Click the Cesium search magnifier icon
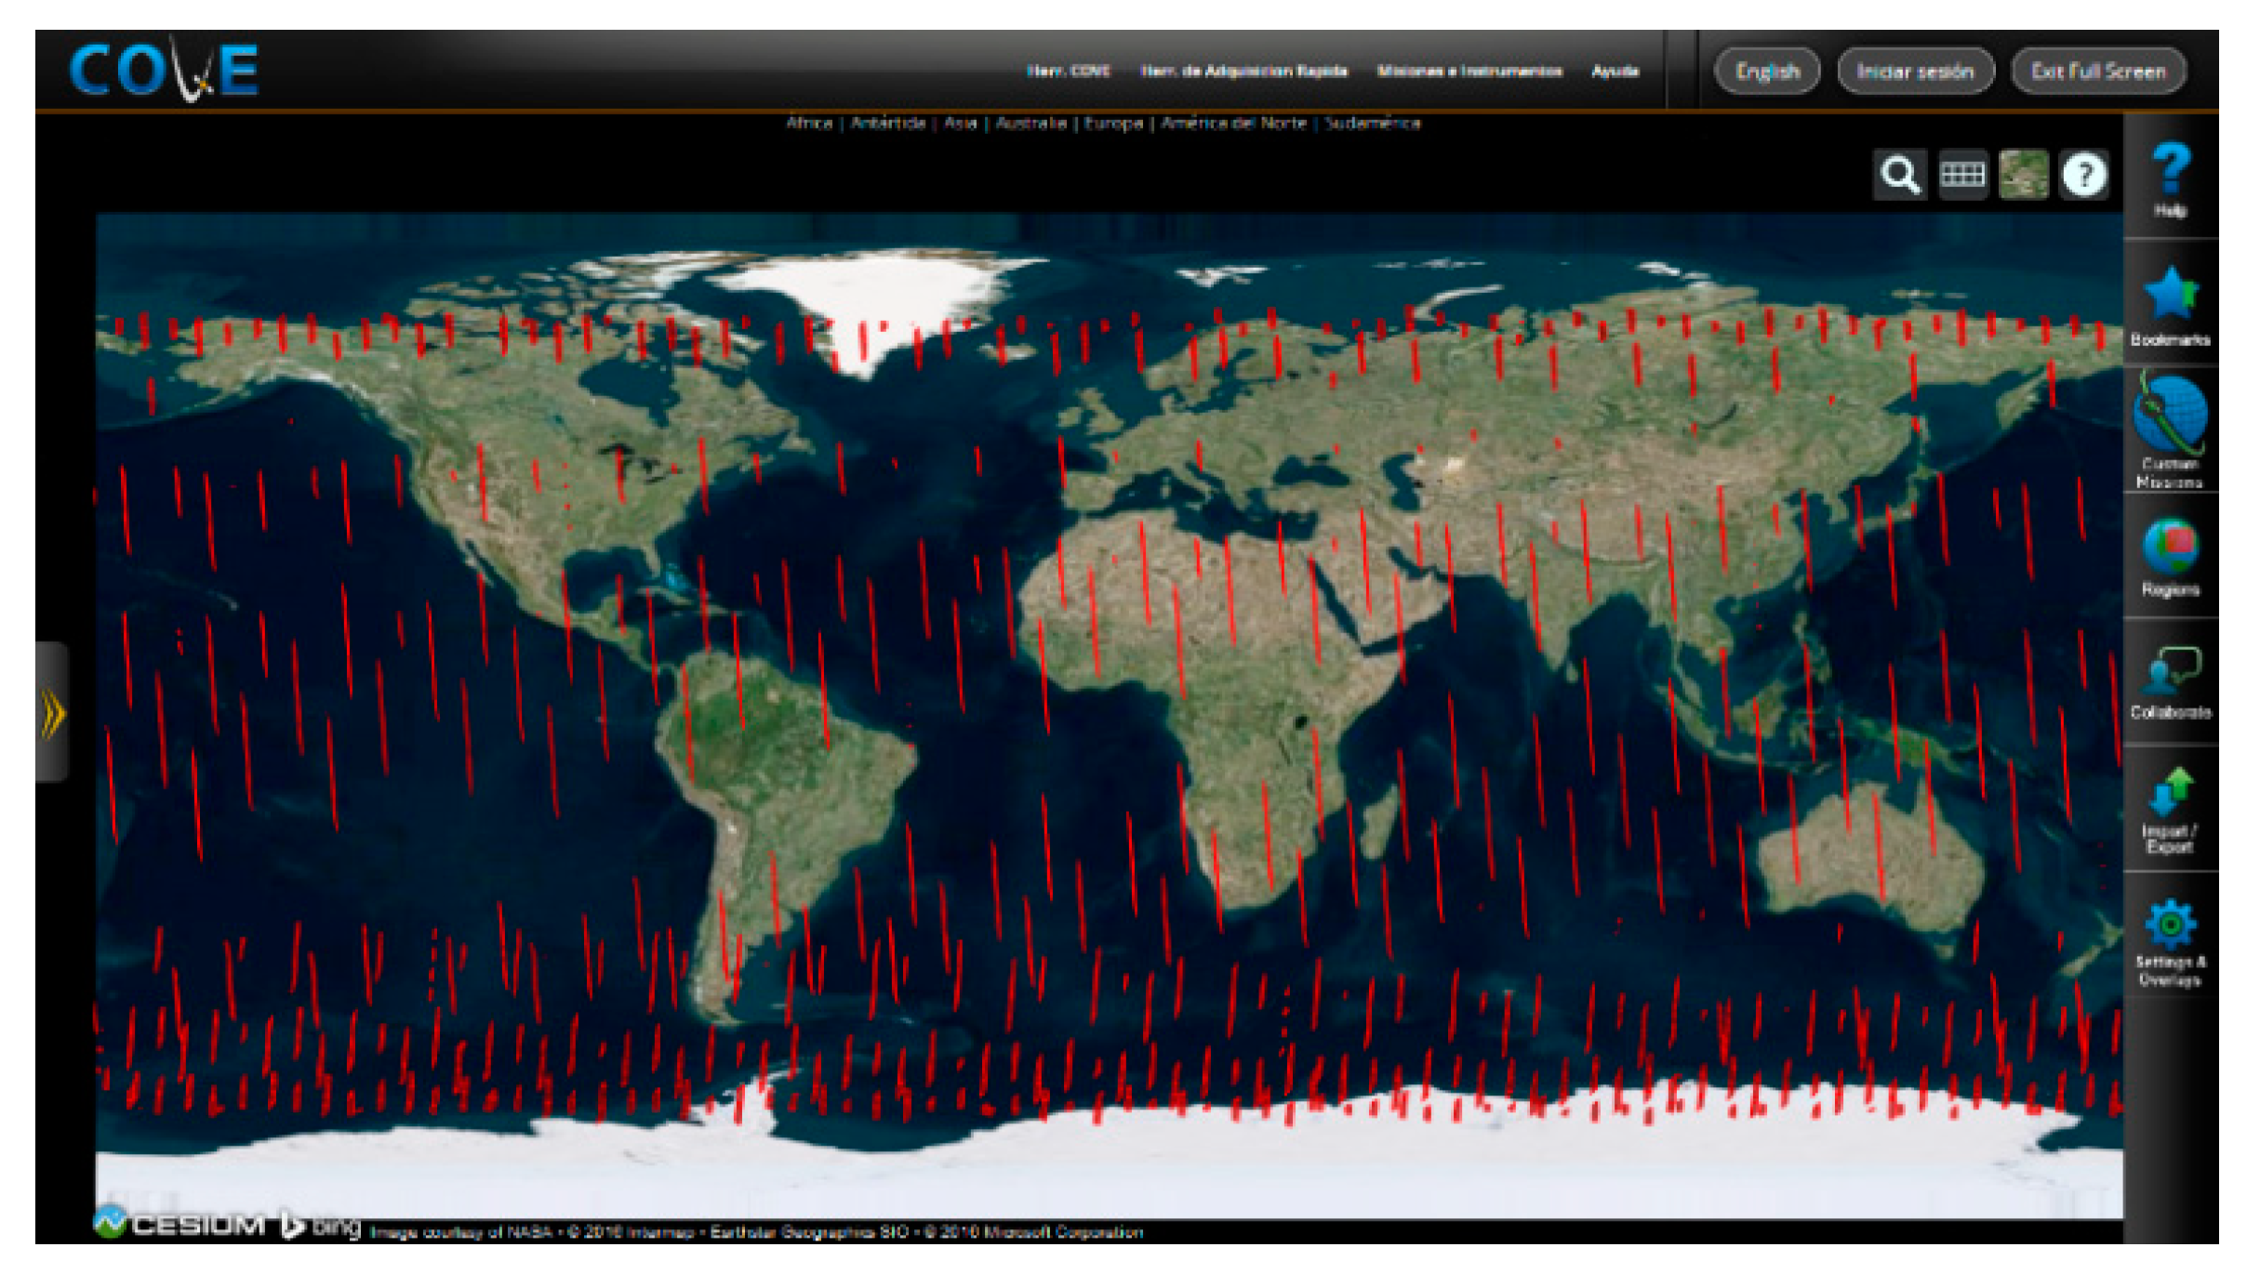 pos(1899,174)
